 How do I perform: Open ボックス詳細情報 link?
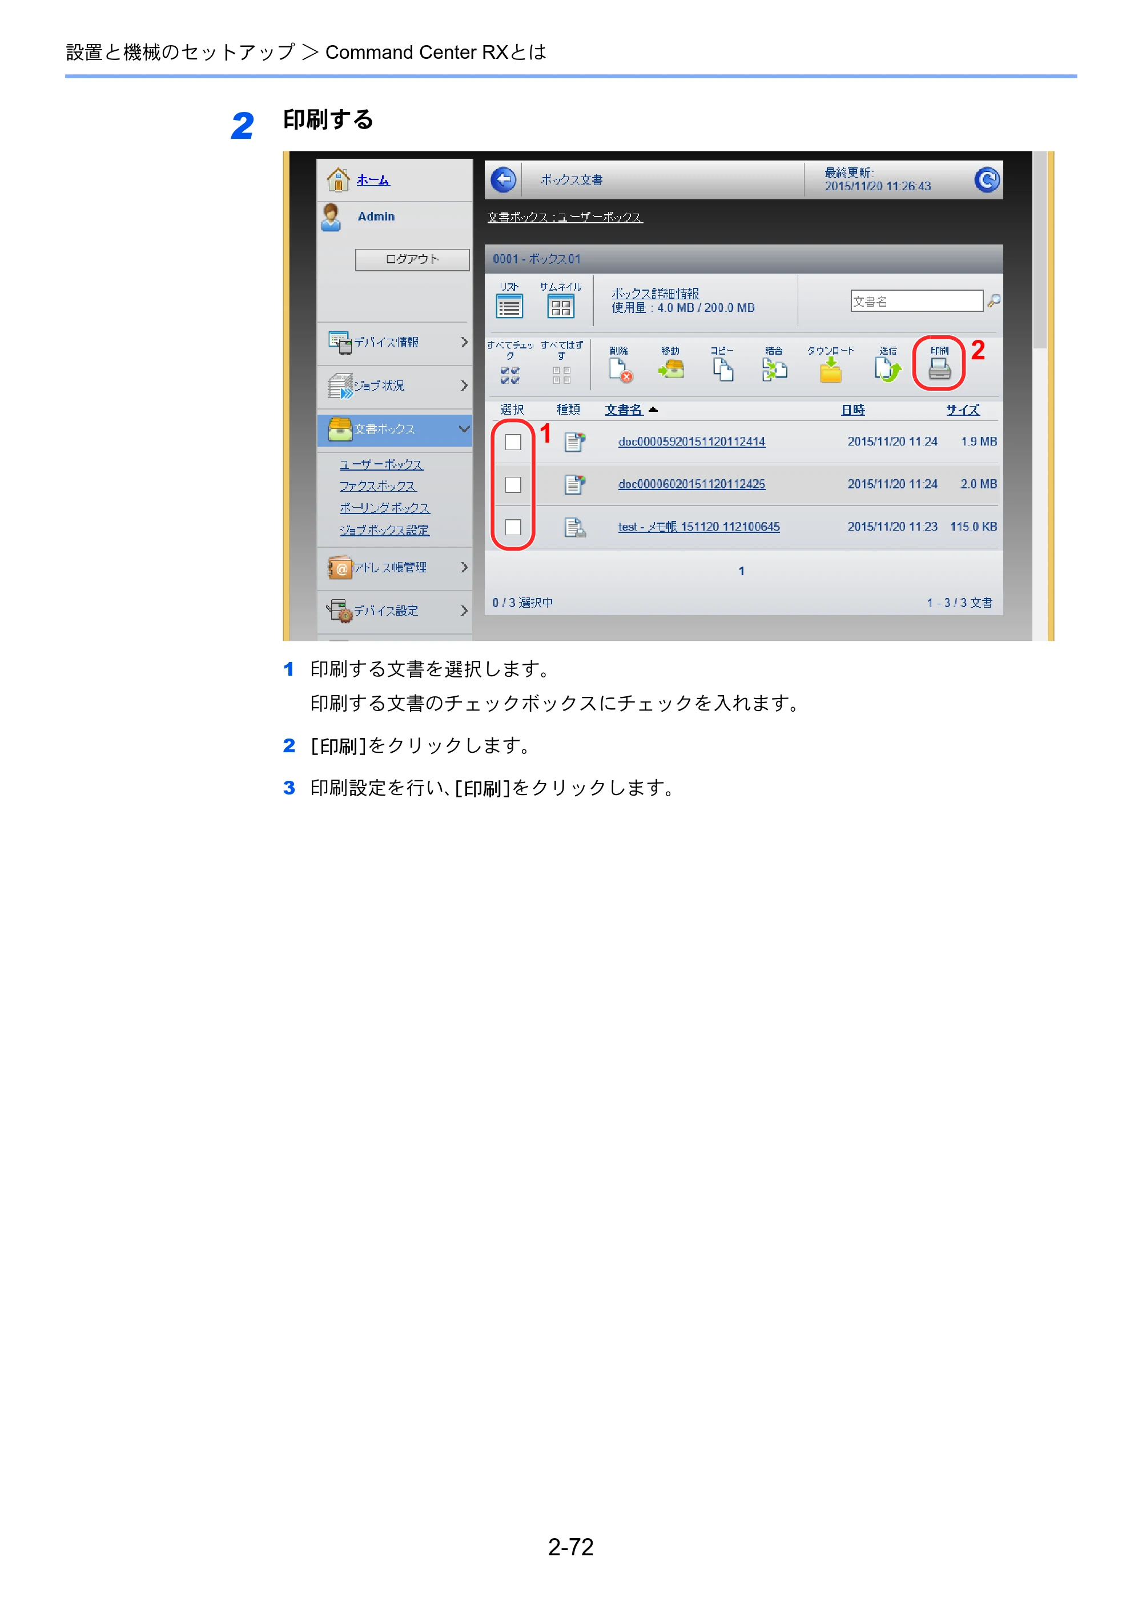coord(655,293)
